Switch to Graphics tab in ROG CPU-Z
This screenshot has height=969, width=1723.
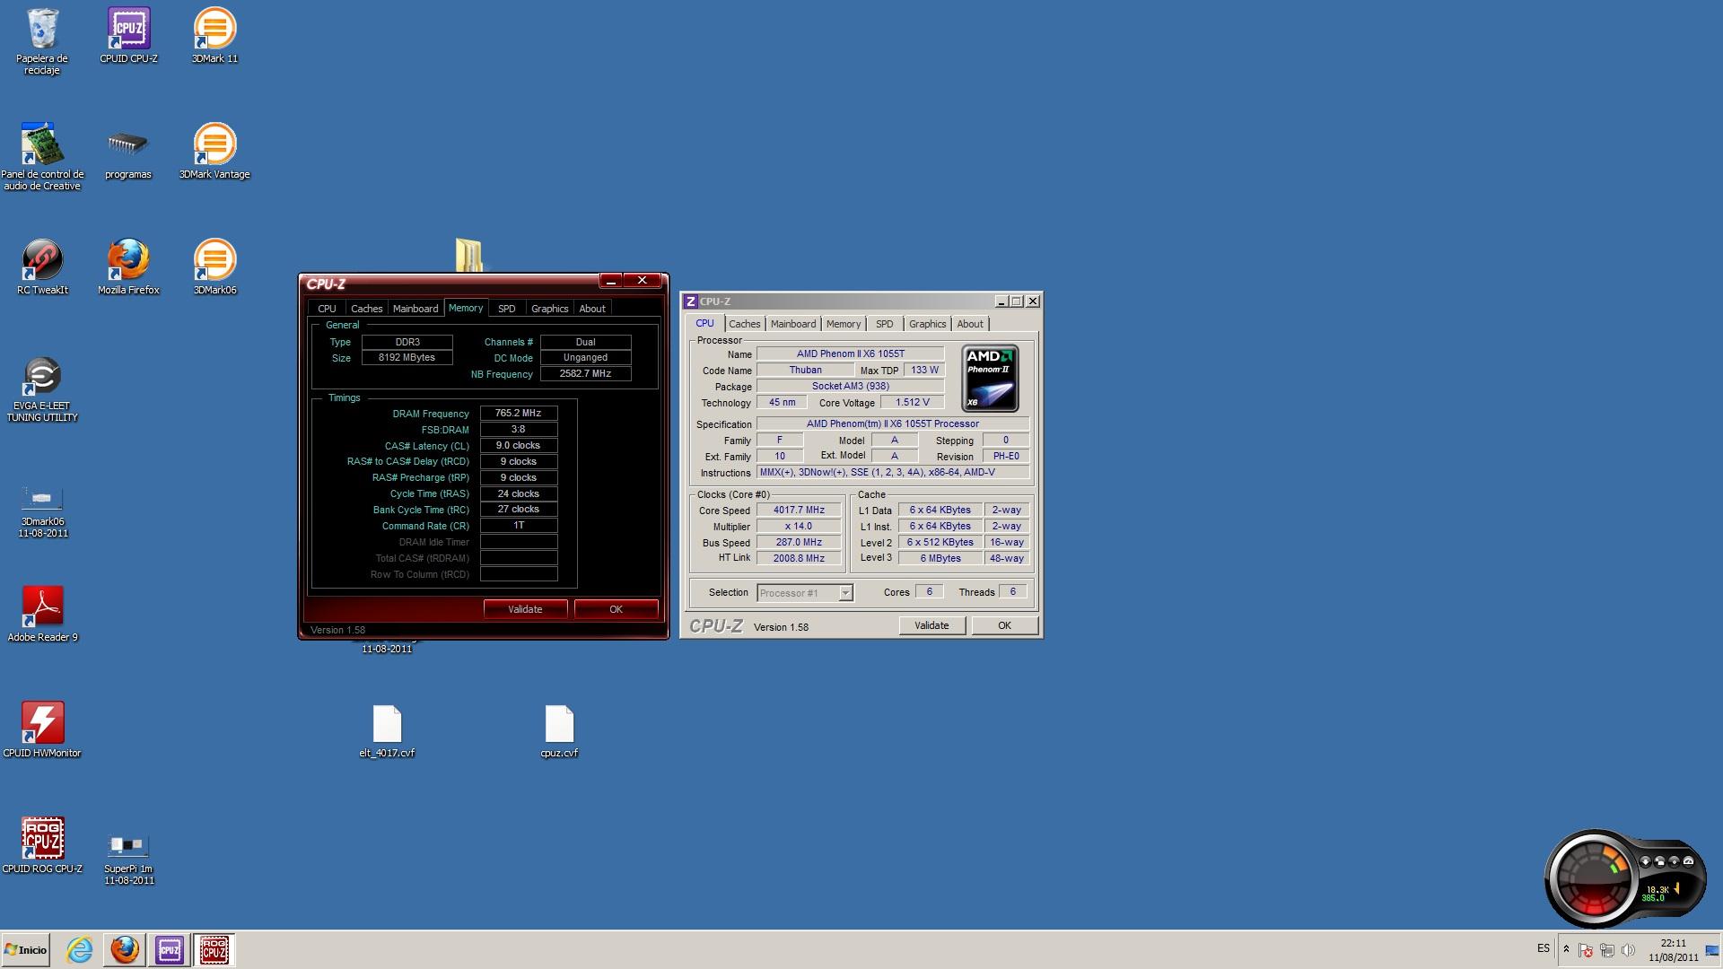[x=549, y=309]
